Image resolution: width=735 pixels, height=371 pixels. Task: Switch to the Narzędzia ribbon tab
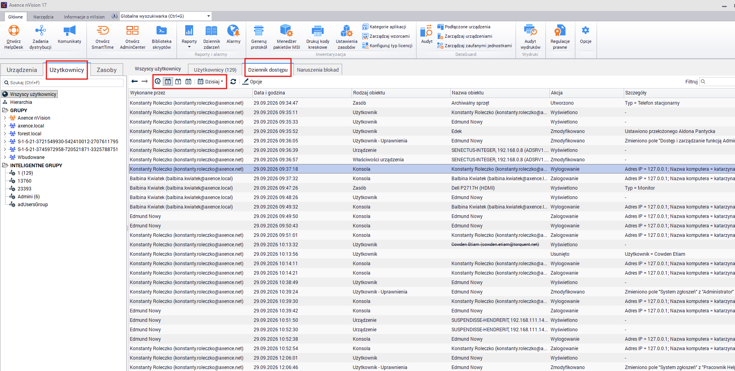[x=43, y=17]
